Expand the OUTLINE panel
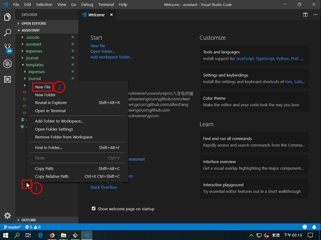Viewport: 321px width, 240px height. (28, 220)
